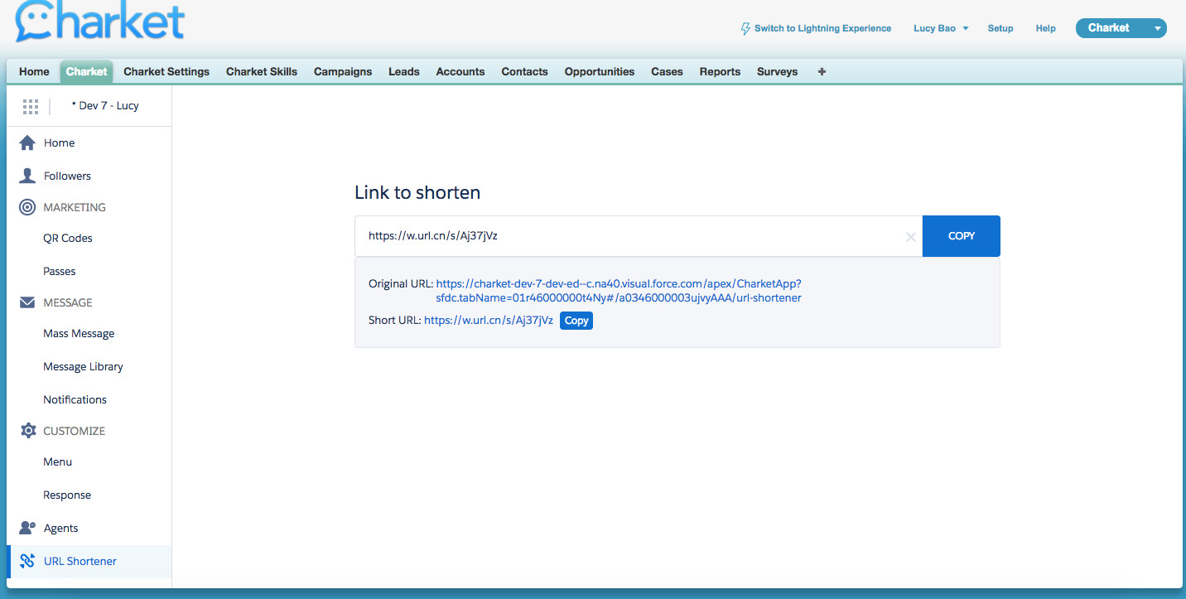Screen dimensions: 1186x599
Task: Click the Message envelope icon
Action: (27, 302)
